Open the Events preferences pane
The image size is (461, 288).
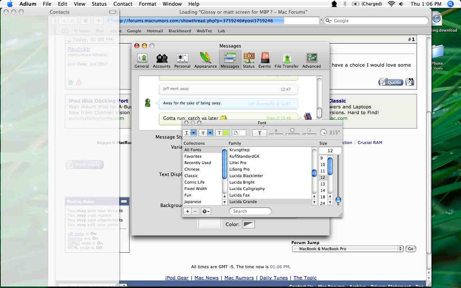click(264, 60)
